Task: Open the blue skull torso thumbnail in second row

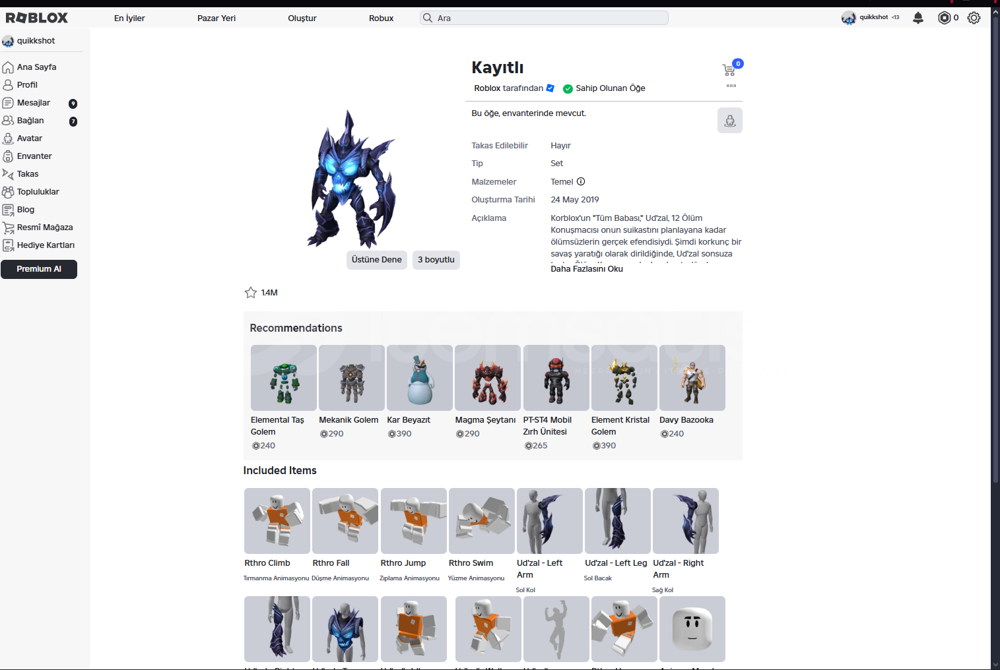Action: pyautogui.click(x=345, y=629)
